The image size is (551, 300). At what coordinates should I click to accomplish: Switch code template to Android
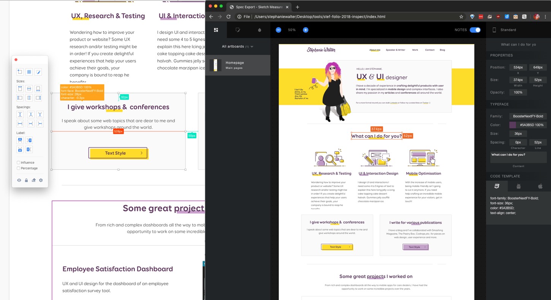pyautogui.click(x=518, y=186)
